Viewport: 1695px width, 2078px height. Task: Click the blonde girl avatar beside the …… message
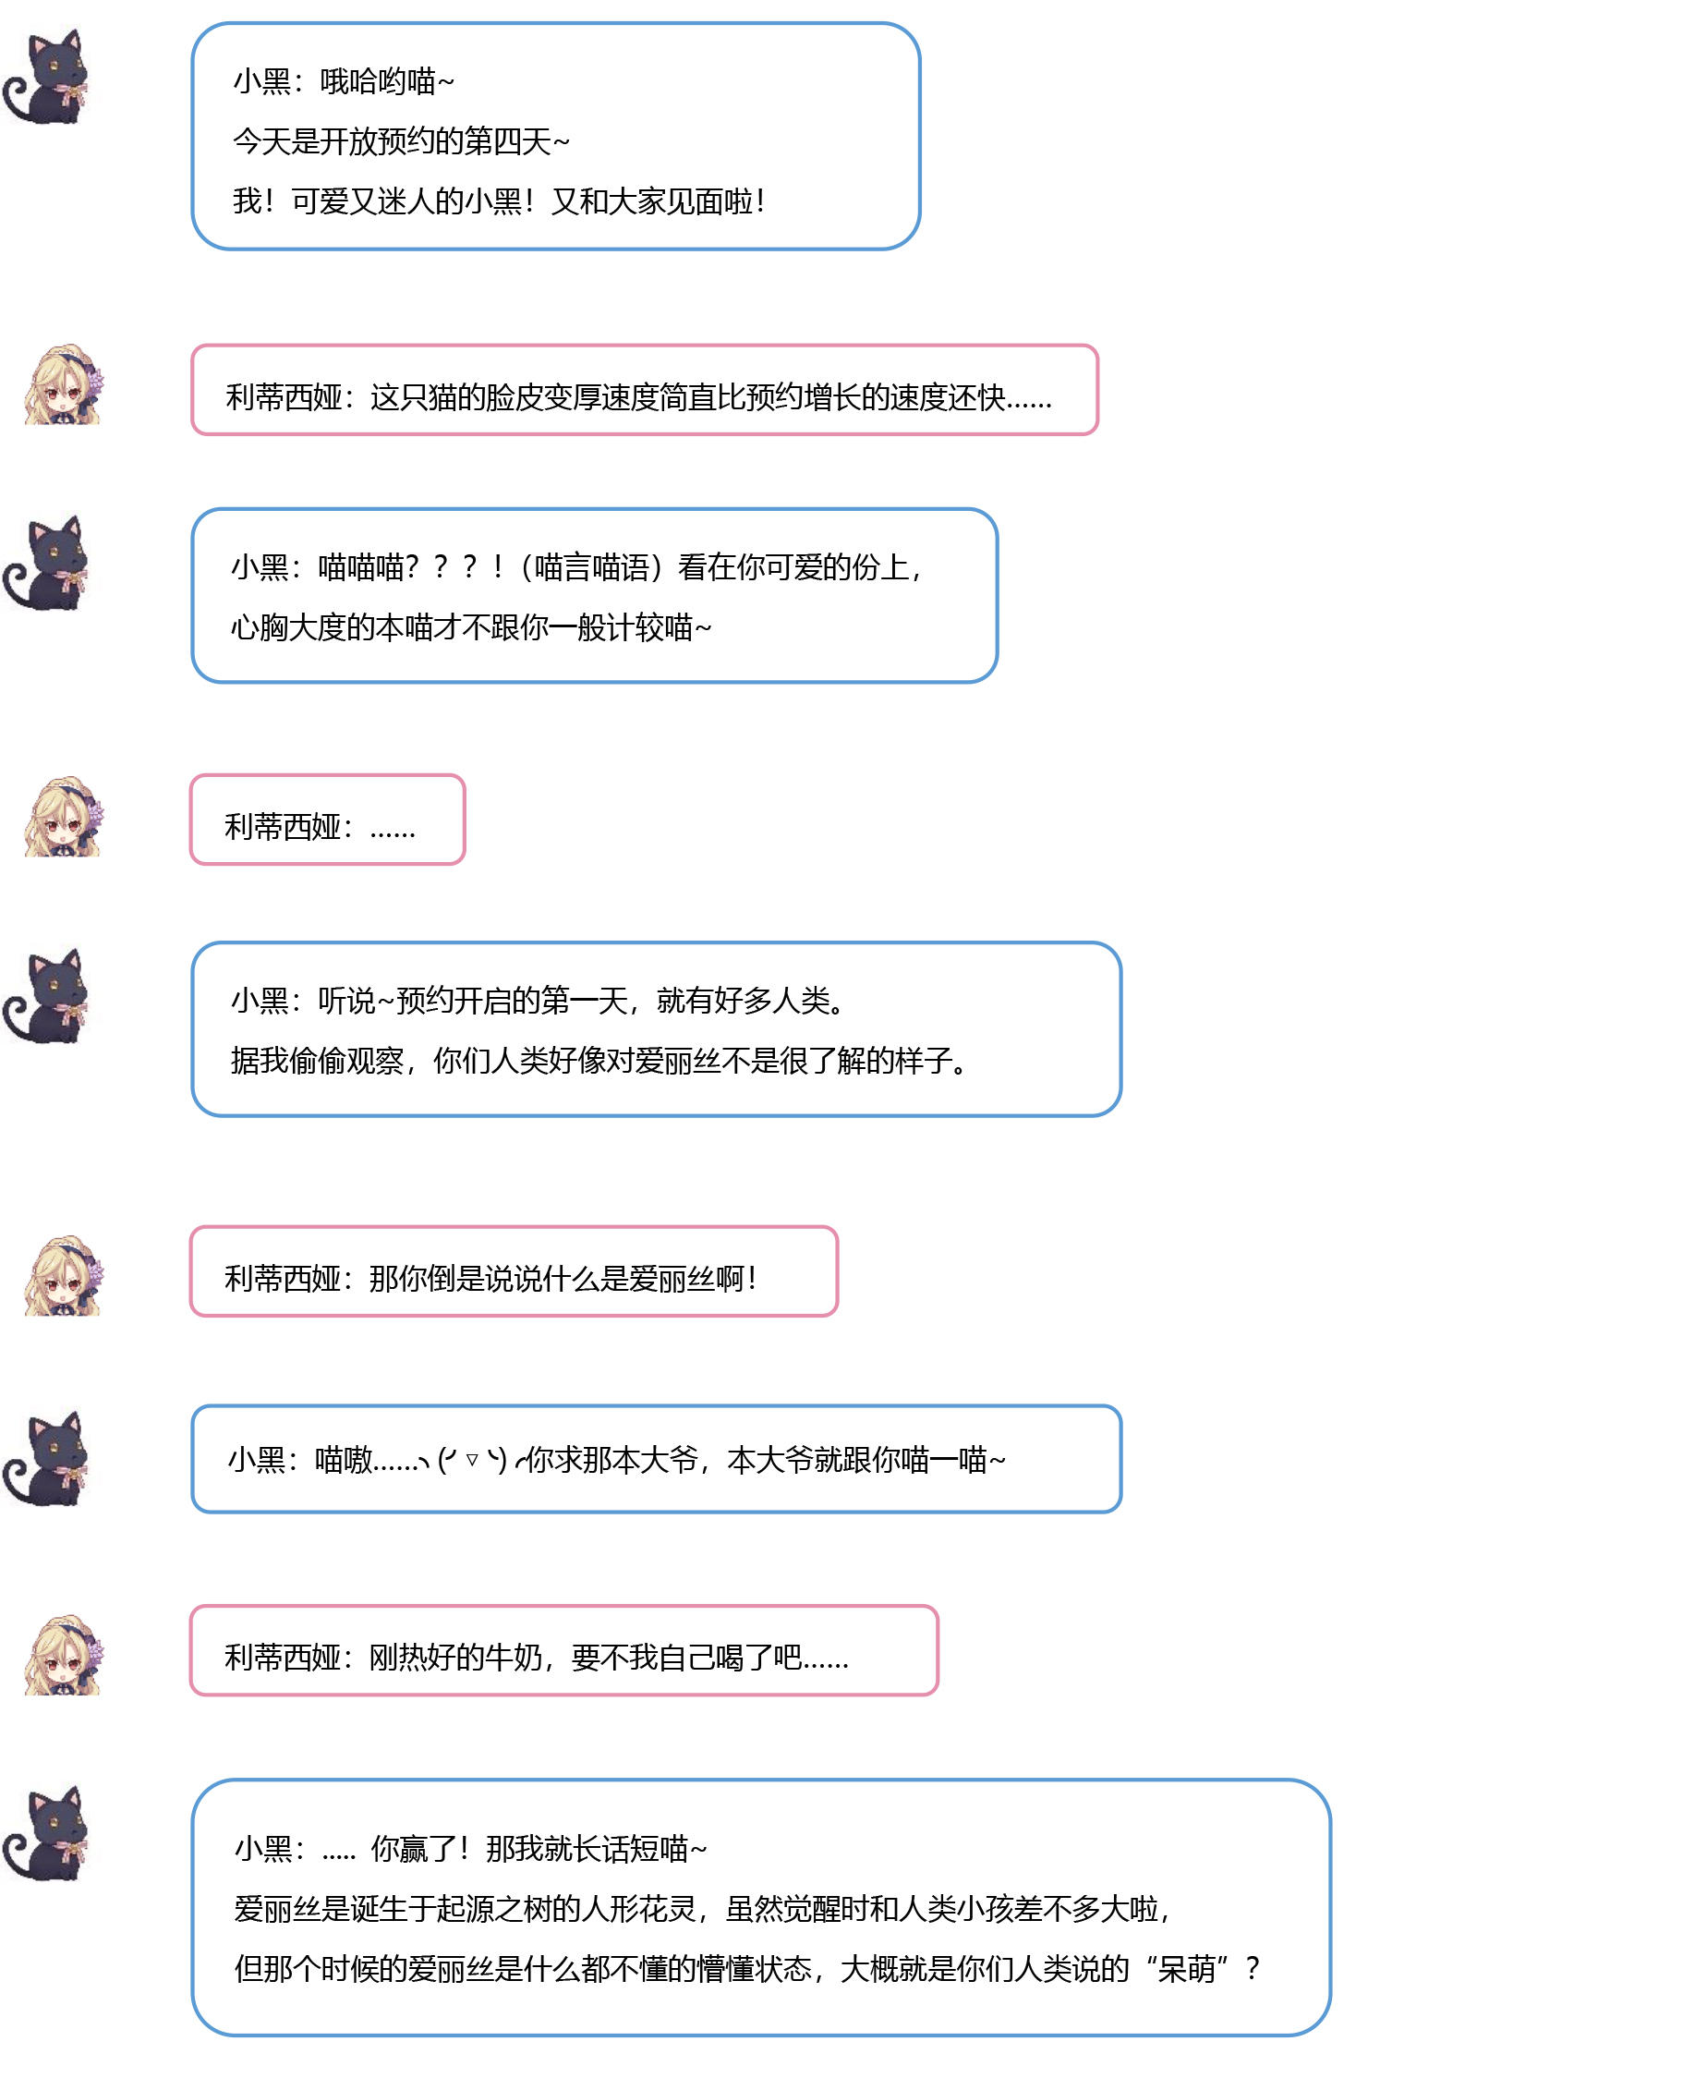[x=64, y=818]
